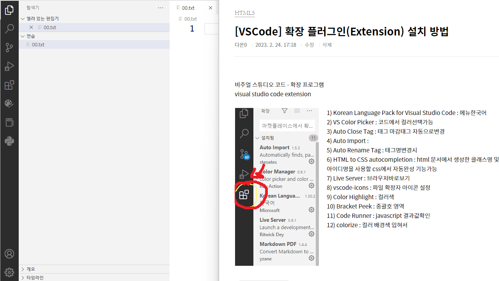Open the embedded extensions screenshot image

point(277,187)
